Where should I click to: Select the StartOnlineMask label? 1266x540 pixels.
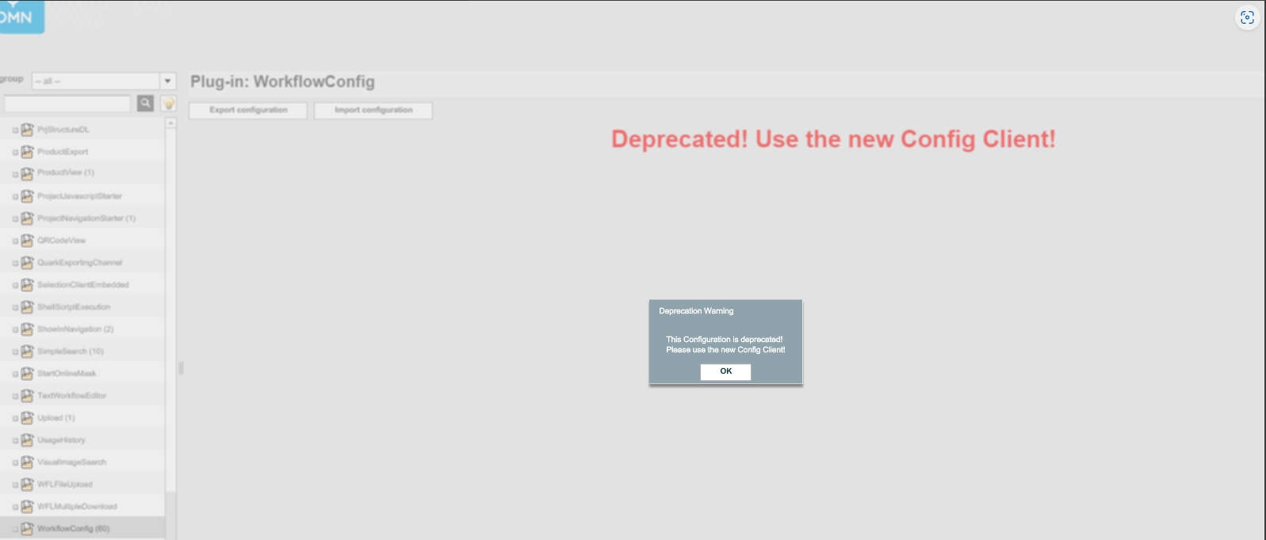pyautogui.click(x=67, y=374)
